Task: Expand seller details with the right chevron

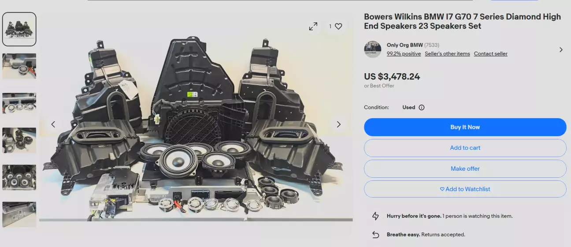Action: 561,50
